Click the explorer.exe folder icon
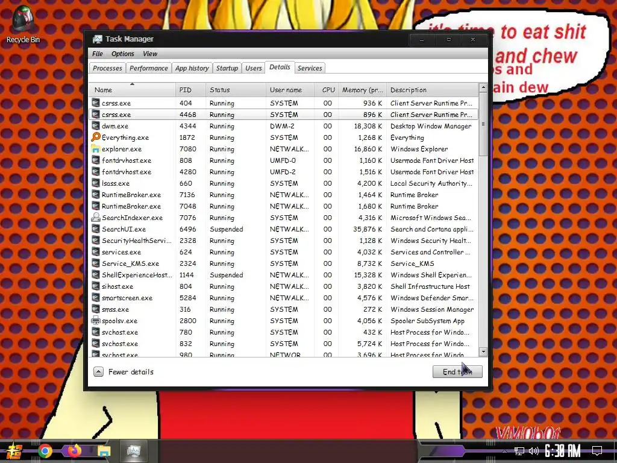This screenshot has height=463, width=617. tap(96, 149)
